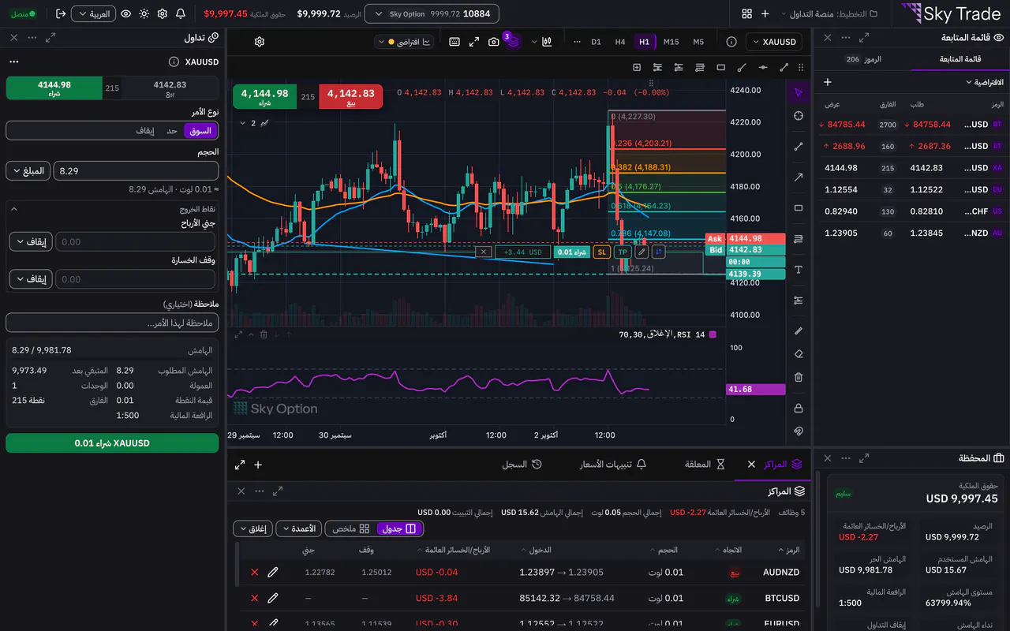Click the جني الأرباح take profit input field

click(x=135, y=241)
